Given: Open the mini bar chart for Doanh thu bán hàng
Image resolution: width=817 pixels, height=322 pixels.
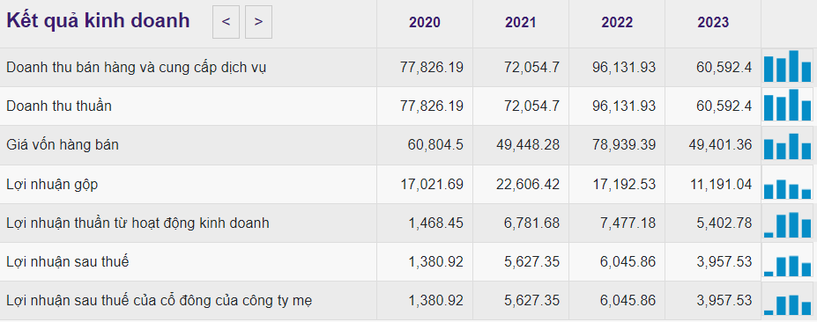Looking at the screenshot, I should [787, 66].
